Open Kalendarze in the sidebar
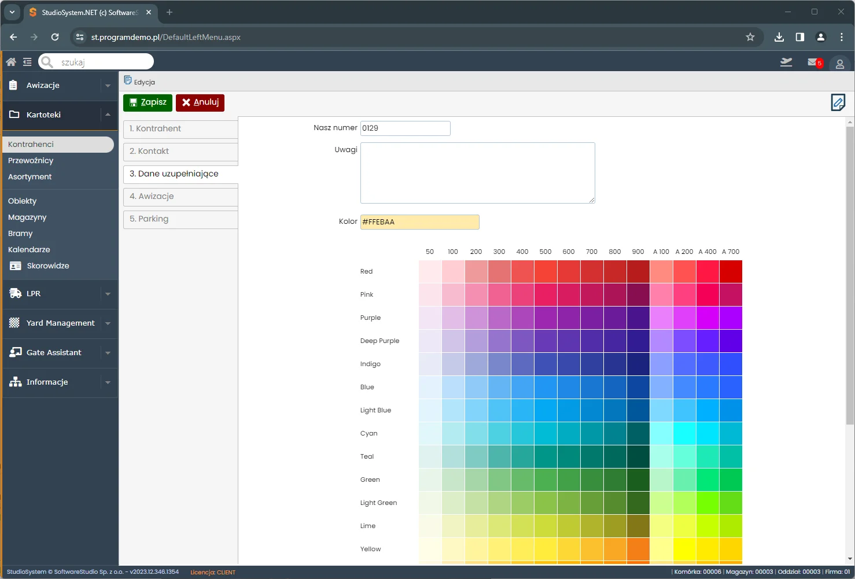Image resolution: width=855 pixels, height=579 pixels. coord(29,250)
